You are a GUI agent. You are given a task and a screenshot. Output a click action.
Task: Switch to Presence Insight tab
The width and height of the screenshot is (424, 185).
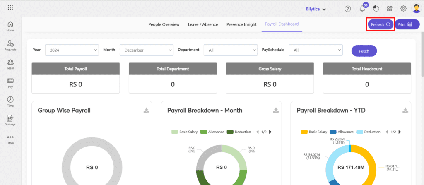pos(241,24)
